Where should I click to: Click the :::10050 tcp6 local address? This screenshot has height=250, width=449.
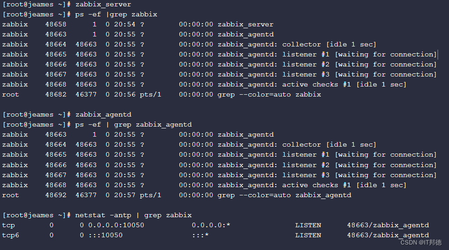[x=105, y=235]
